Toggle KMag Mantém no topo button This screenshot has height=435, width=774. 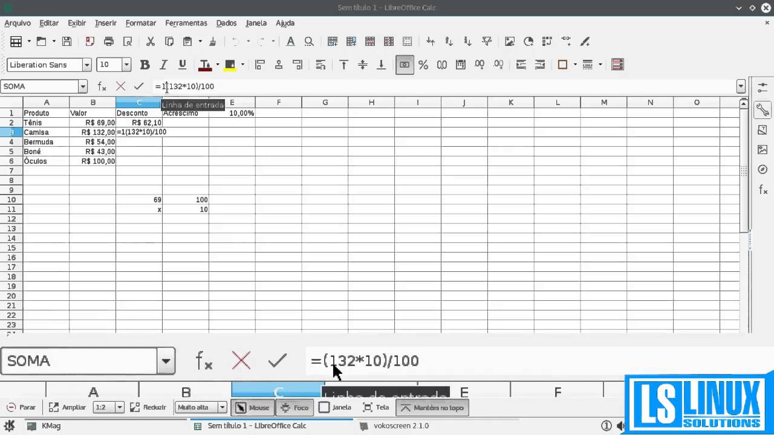(x=432, y=408)
